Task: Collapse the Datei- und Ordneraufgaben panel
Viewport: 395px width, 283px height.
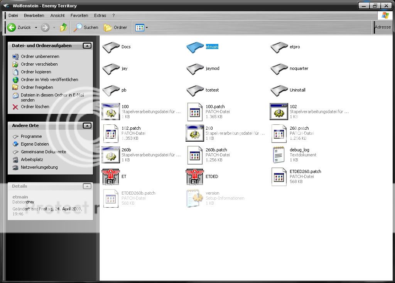Action: 87,46
